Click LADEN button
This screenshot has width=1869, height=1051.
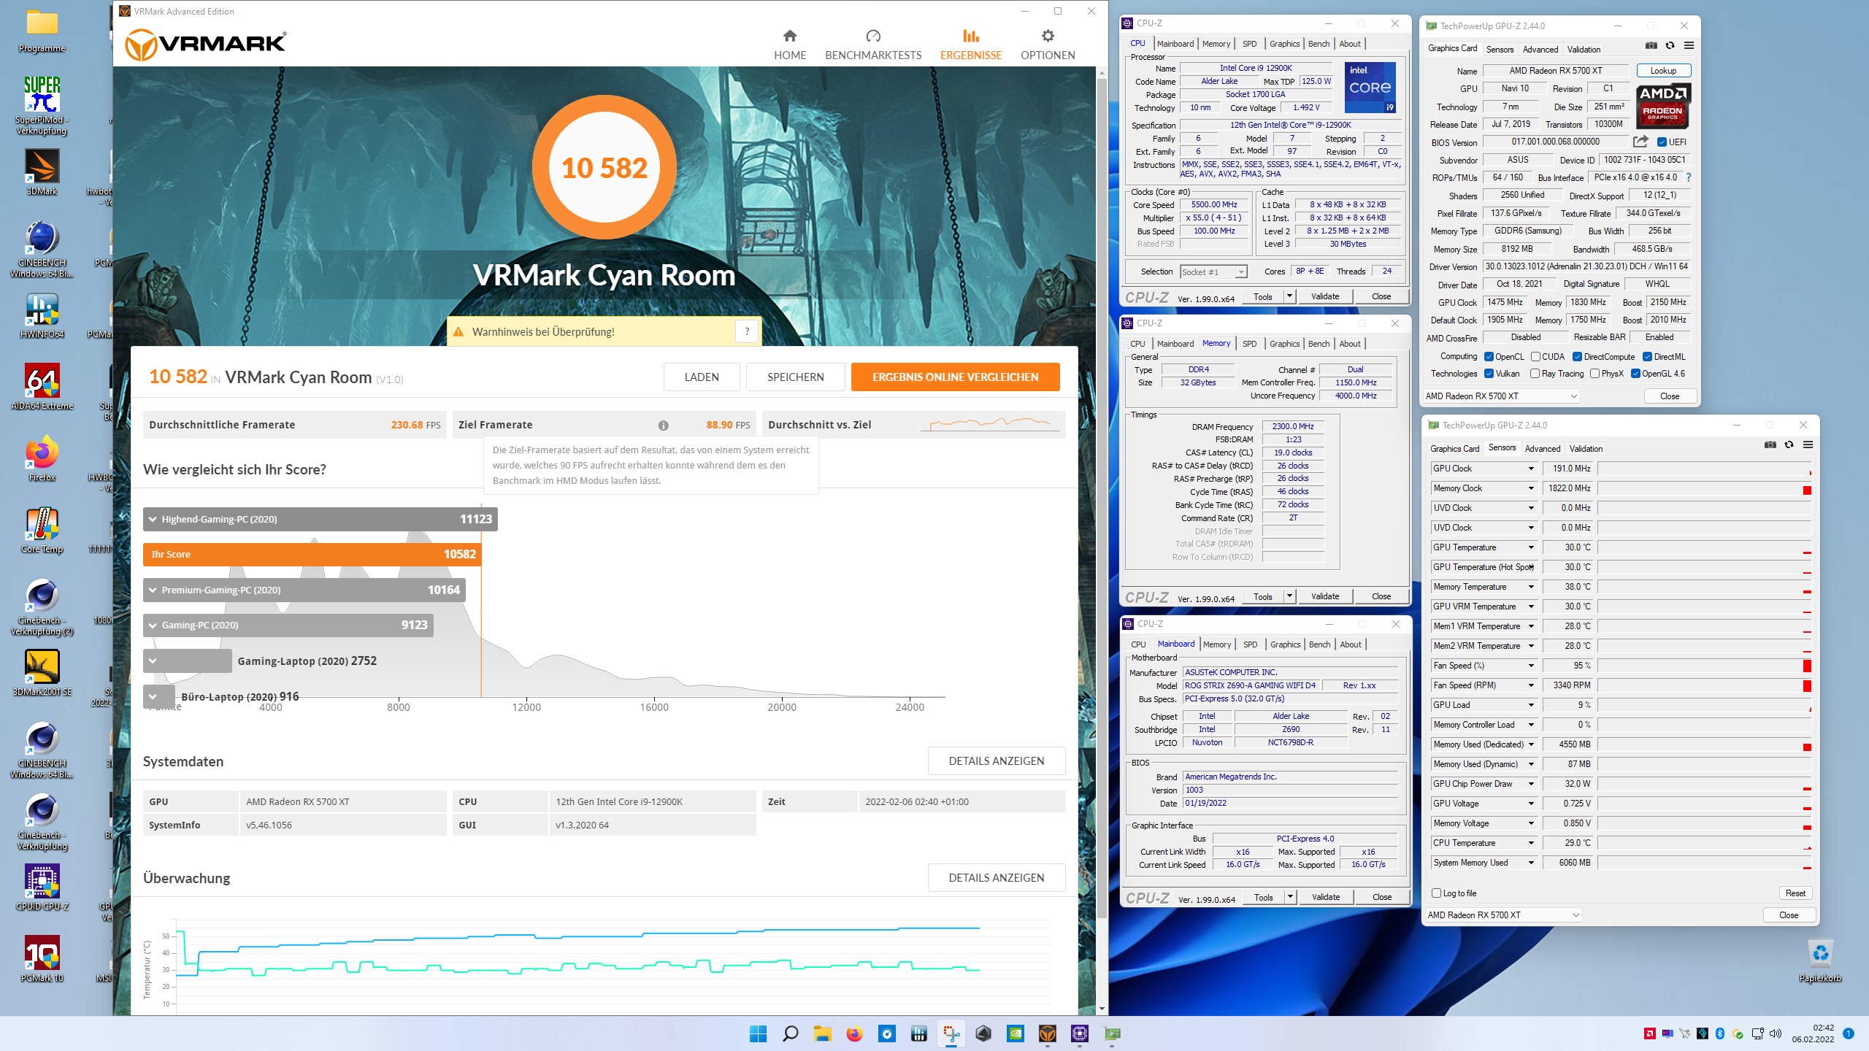pyautogui.click(x=702, y=377)
